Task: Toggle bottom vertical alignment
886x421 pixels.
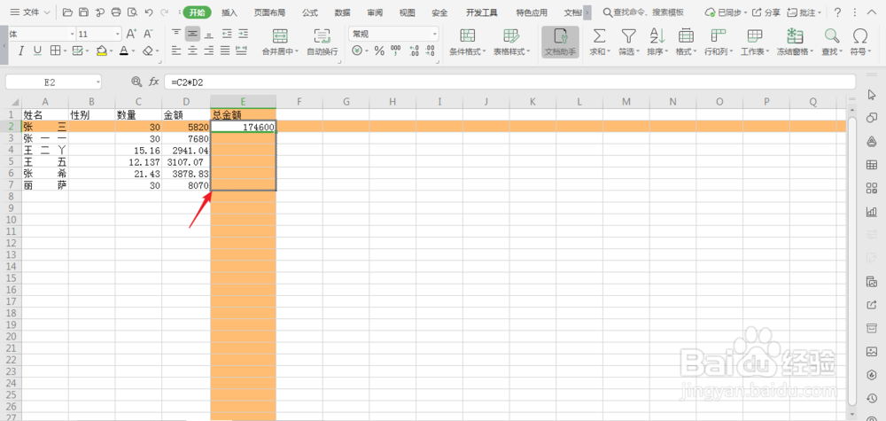Action: (x=209, y=34)
